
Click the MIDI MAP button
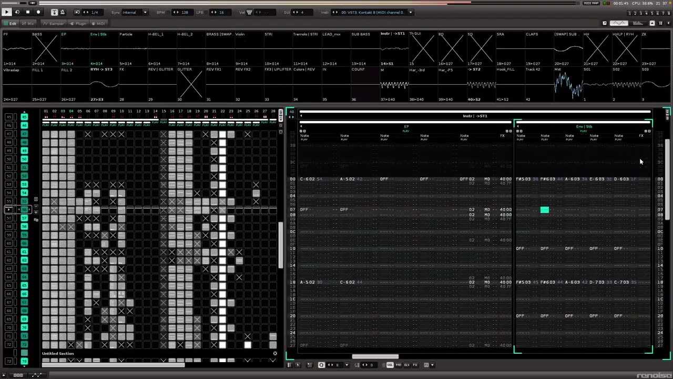[x=591, y=3]
